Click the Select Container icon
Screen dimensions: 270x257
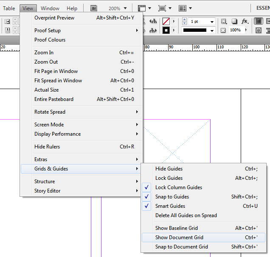tap(153, 21)
